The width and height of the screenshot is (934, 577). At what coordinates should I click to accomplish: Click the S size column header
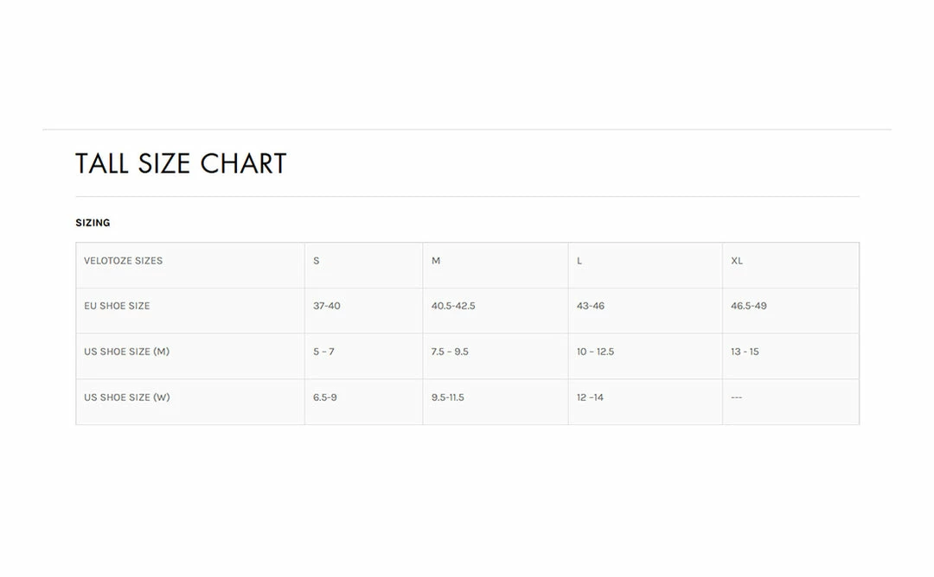(317, 261)
